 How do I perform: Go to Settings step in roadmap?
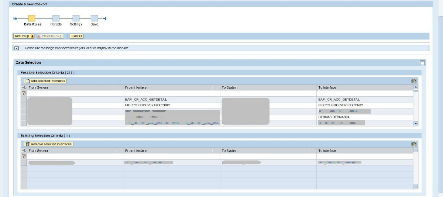76,18
